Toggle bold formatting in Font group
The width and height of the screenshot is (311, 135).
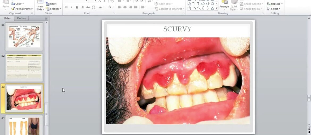pos(66,7)
